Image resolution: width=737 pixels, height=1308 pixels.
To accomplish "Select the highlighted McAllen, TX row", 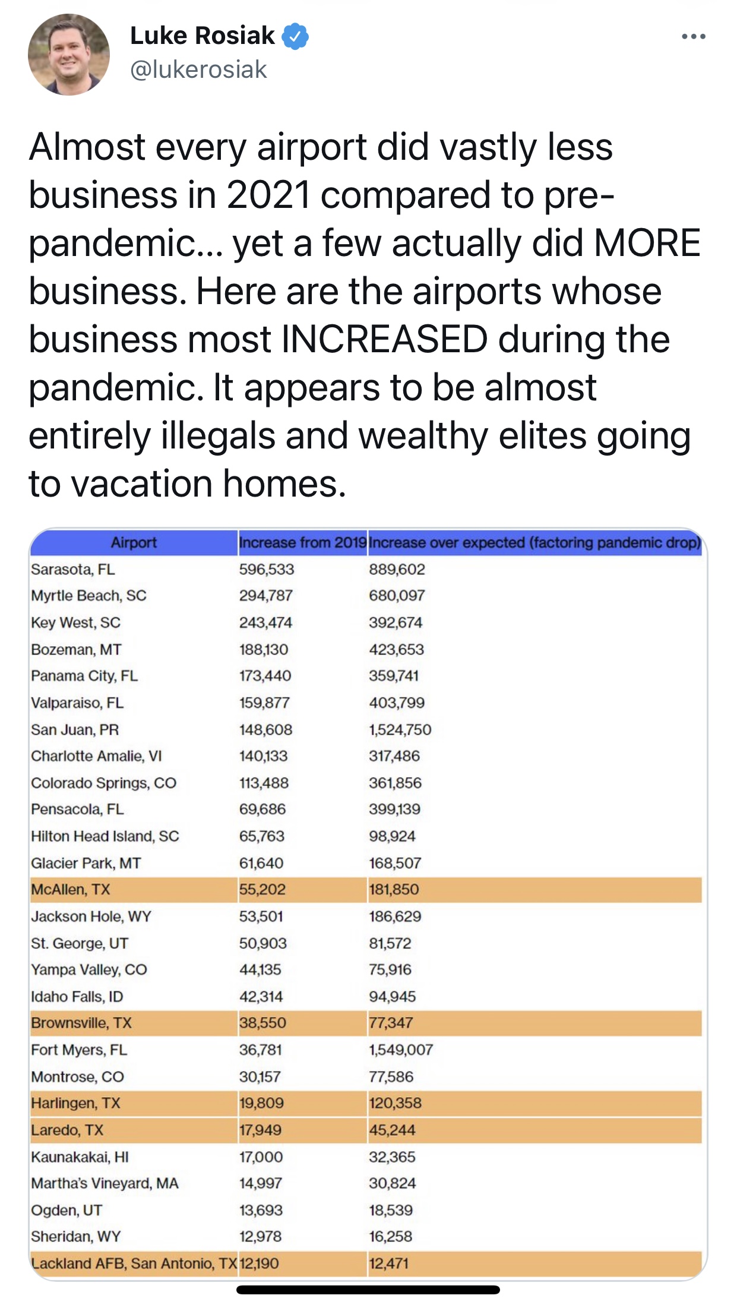I will [x=366, y=889].
